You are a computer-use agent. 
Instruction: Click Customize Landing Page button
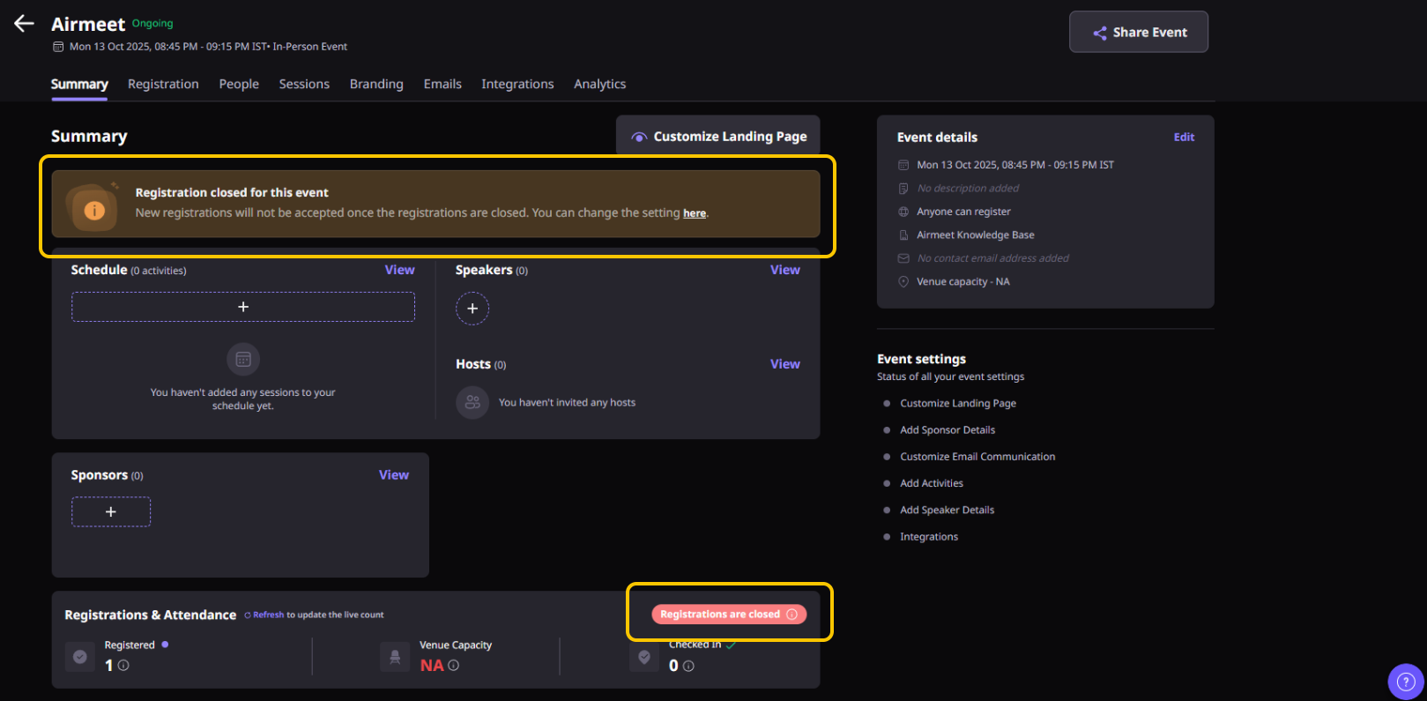pyautogui.click(x=718, y=136)
